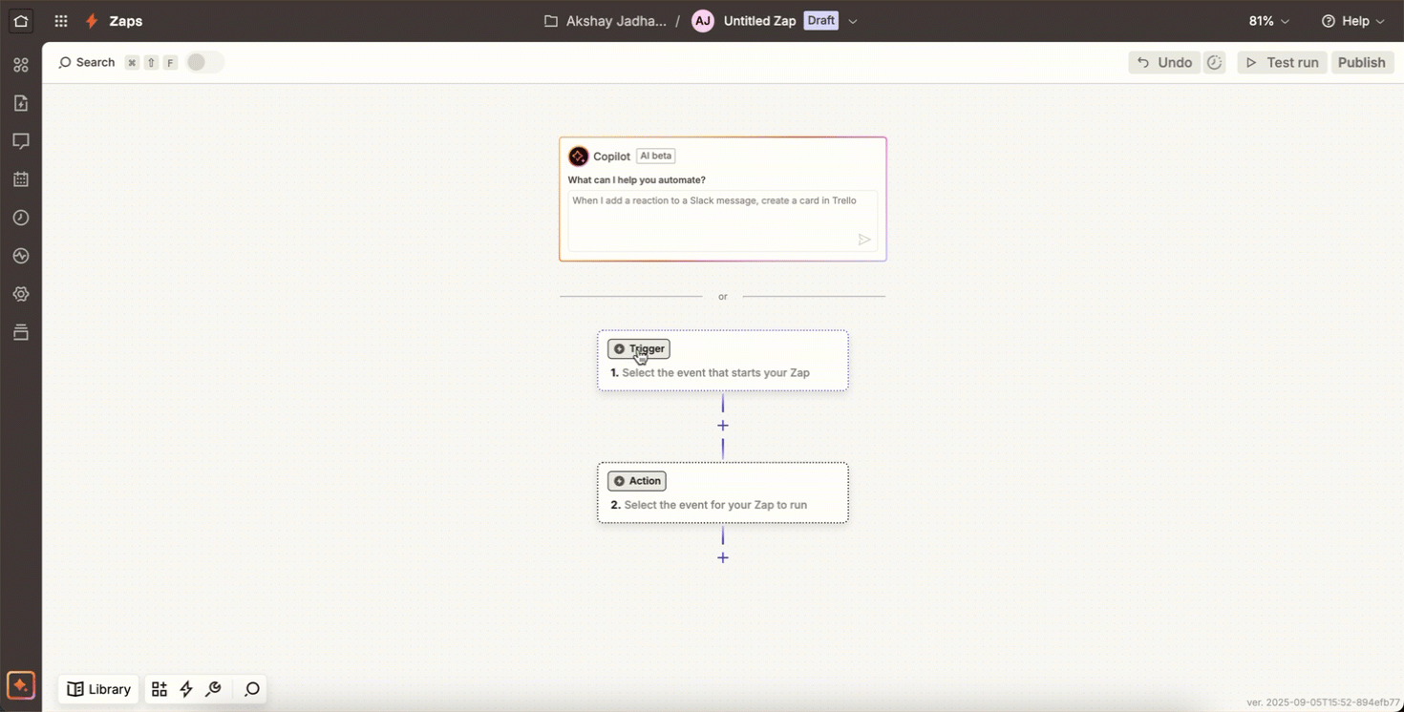Expand the Untitled Zap Draft chevron
Viewport: 1404px width, 712px height.
(853, 21)
